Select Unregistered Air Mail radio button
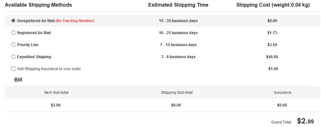Image resolution: width=321 pixels, height=127 pixels. (x=13, y=21)
